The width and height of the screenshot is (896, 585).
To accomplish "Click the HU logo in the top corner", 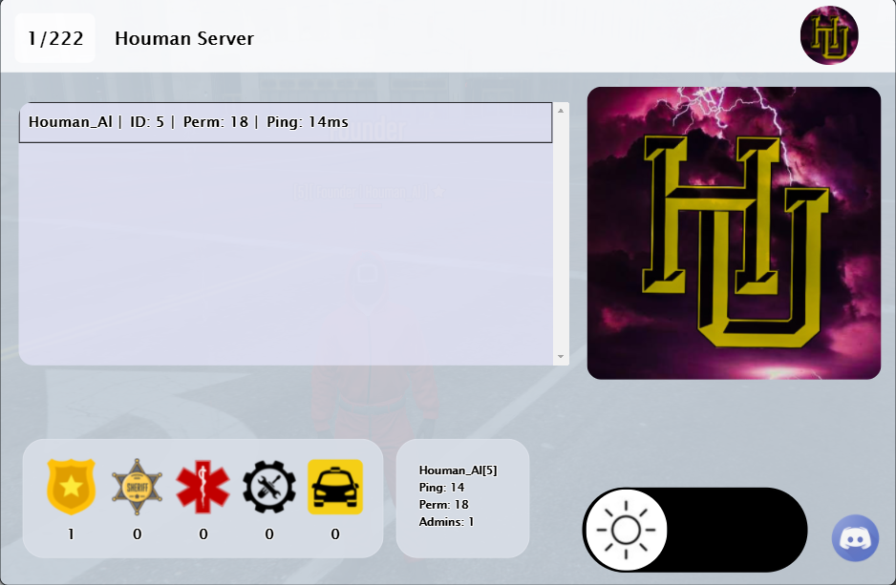I will coord(829,35).
